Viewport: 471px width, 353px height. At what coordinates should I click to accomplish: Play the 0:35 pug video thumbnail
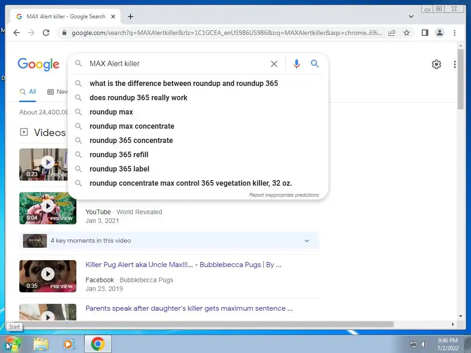pos(48,276)
